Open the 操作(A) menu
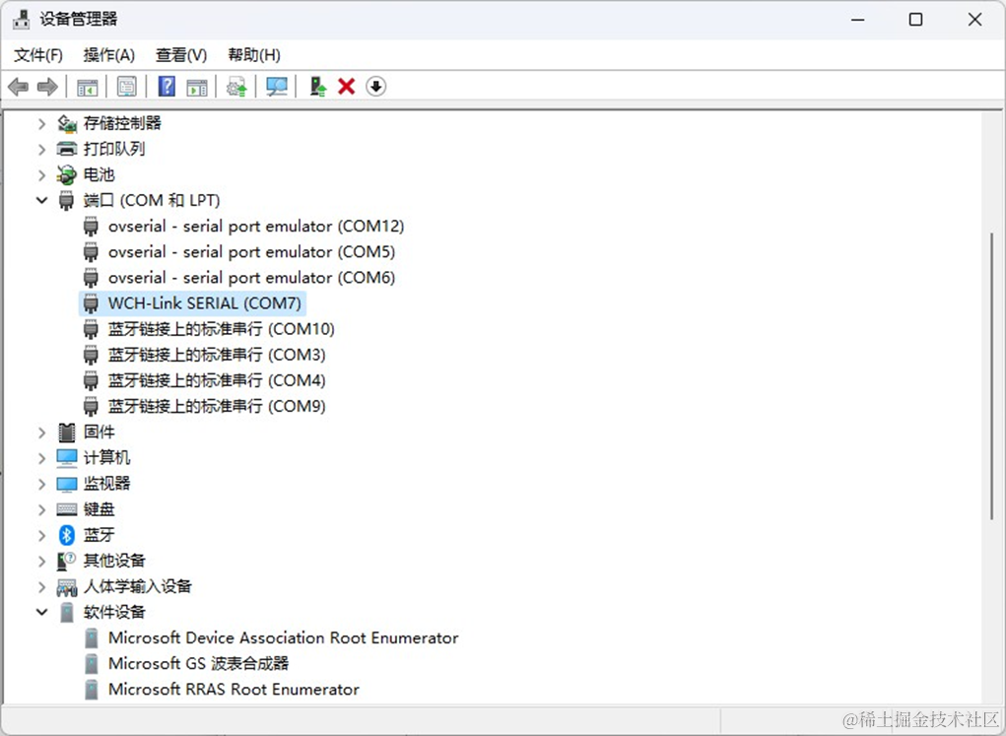1006x736 pixels. pos(109,55)
